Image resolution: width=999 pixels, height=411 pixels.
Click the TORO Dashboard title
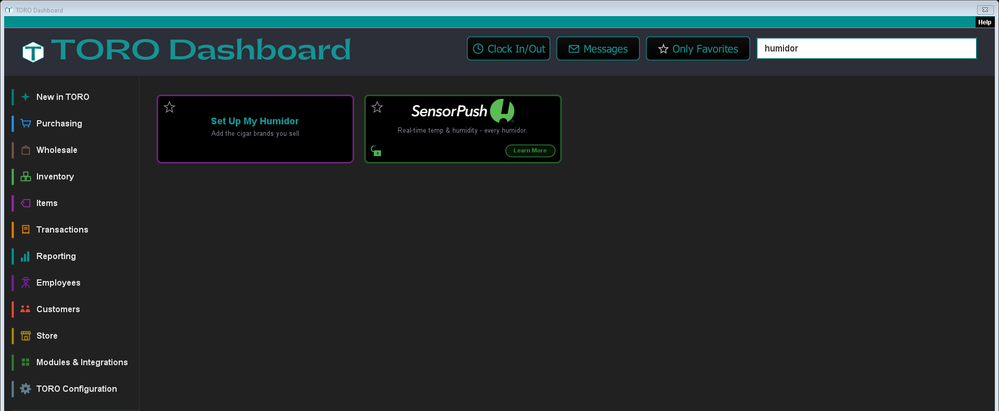tap(201, 50)
